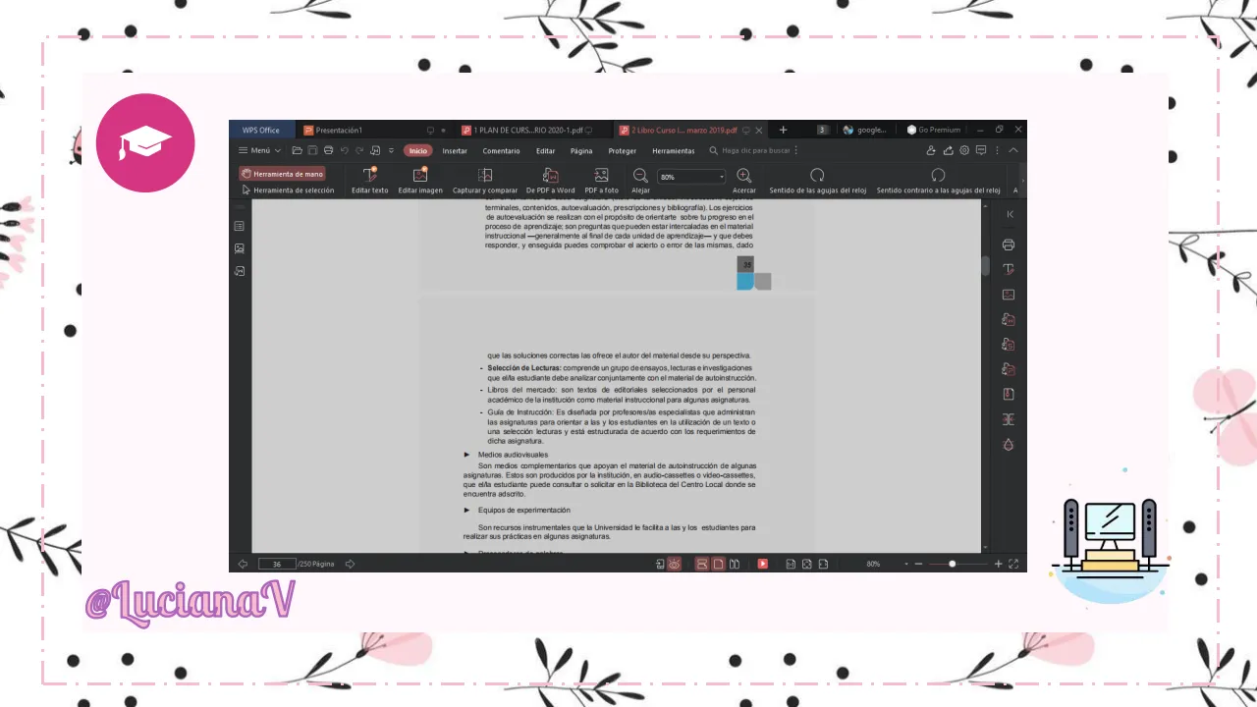Click the print icon in quick toolbar
1257x707 pixels.
pyautogui.click(x=328, y=150)
